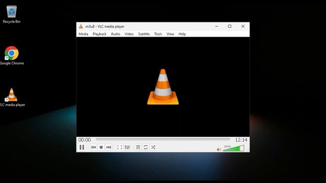The height and width of the screenshot is (183, 326).
Task: Open extended settings equalizer icon
Action: (127, 147)
